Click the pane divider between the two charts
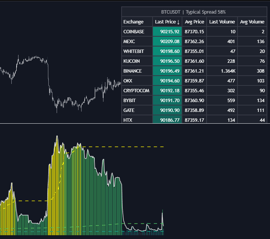The image size is (270, 239). pos(135,123)
